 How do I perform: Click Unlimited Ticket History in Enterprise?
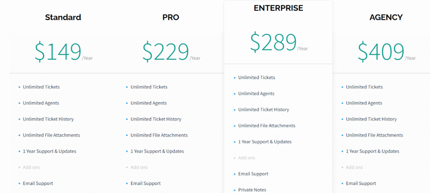(264, 110)
